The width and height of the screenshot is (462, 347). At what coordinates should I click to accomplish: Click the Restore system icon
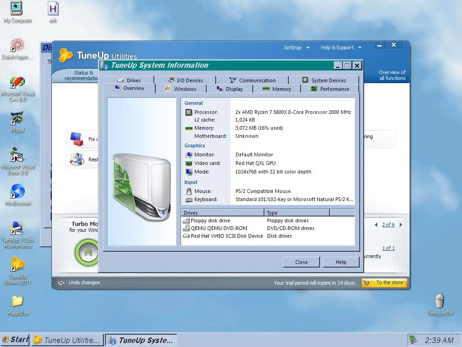[77, 159]
